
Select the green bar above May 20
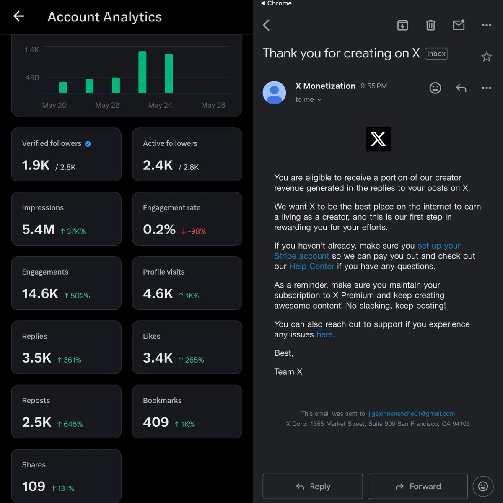click(x=63, y=87)
